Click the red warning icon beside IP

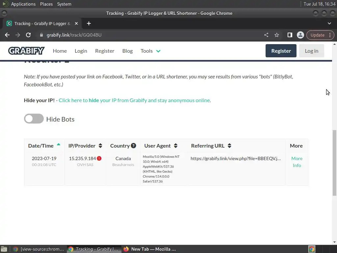click(99, 158)
